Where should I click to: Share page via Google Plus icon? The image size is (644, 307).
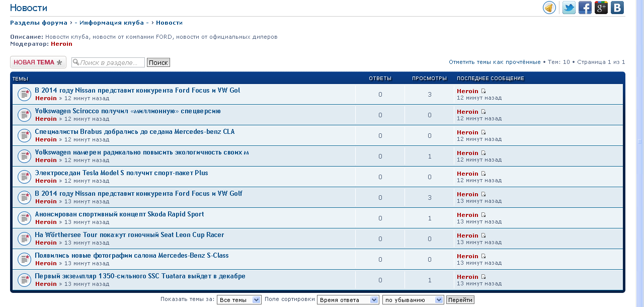tap(601, 8)
